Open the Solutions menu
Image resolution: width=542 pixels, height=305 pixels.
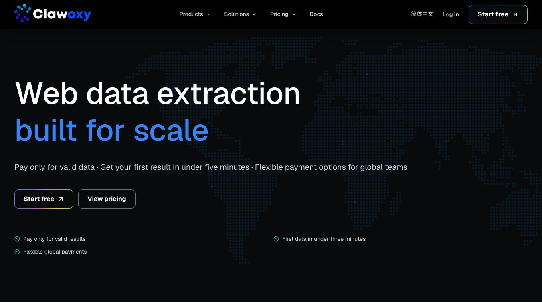[240, 14]
